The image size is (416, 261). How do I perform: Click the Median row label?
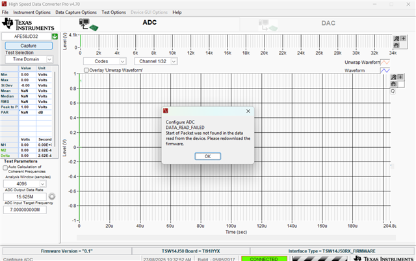click(7, 96)
